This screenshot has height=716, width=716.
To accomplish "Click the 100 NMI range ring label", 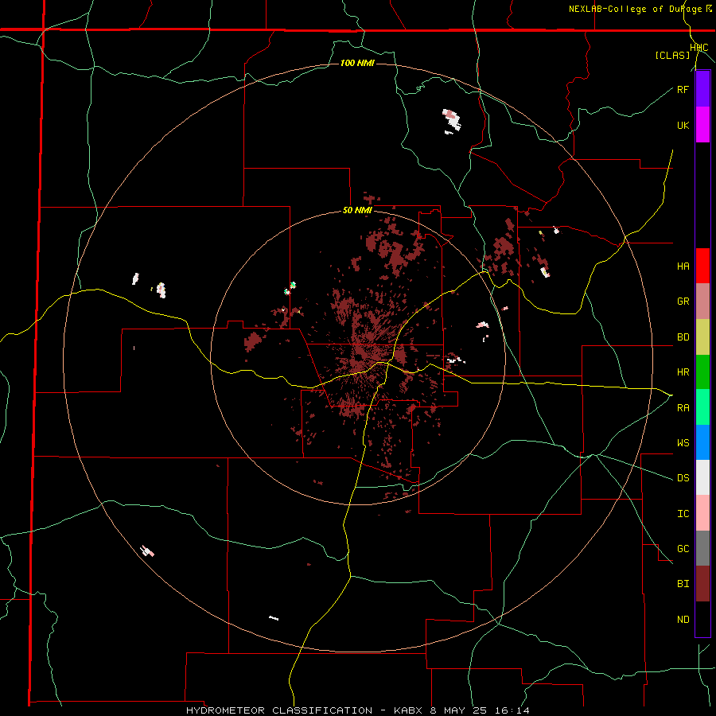I will click(x=357, y=63).
